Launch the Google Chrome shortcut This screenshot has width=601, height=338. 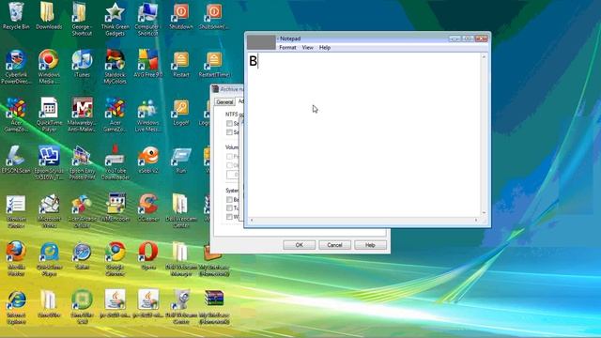coord(115,259)
